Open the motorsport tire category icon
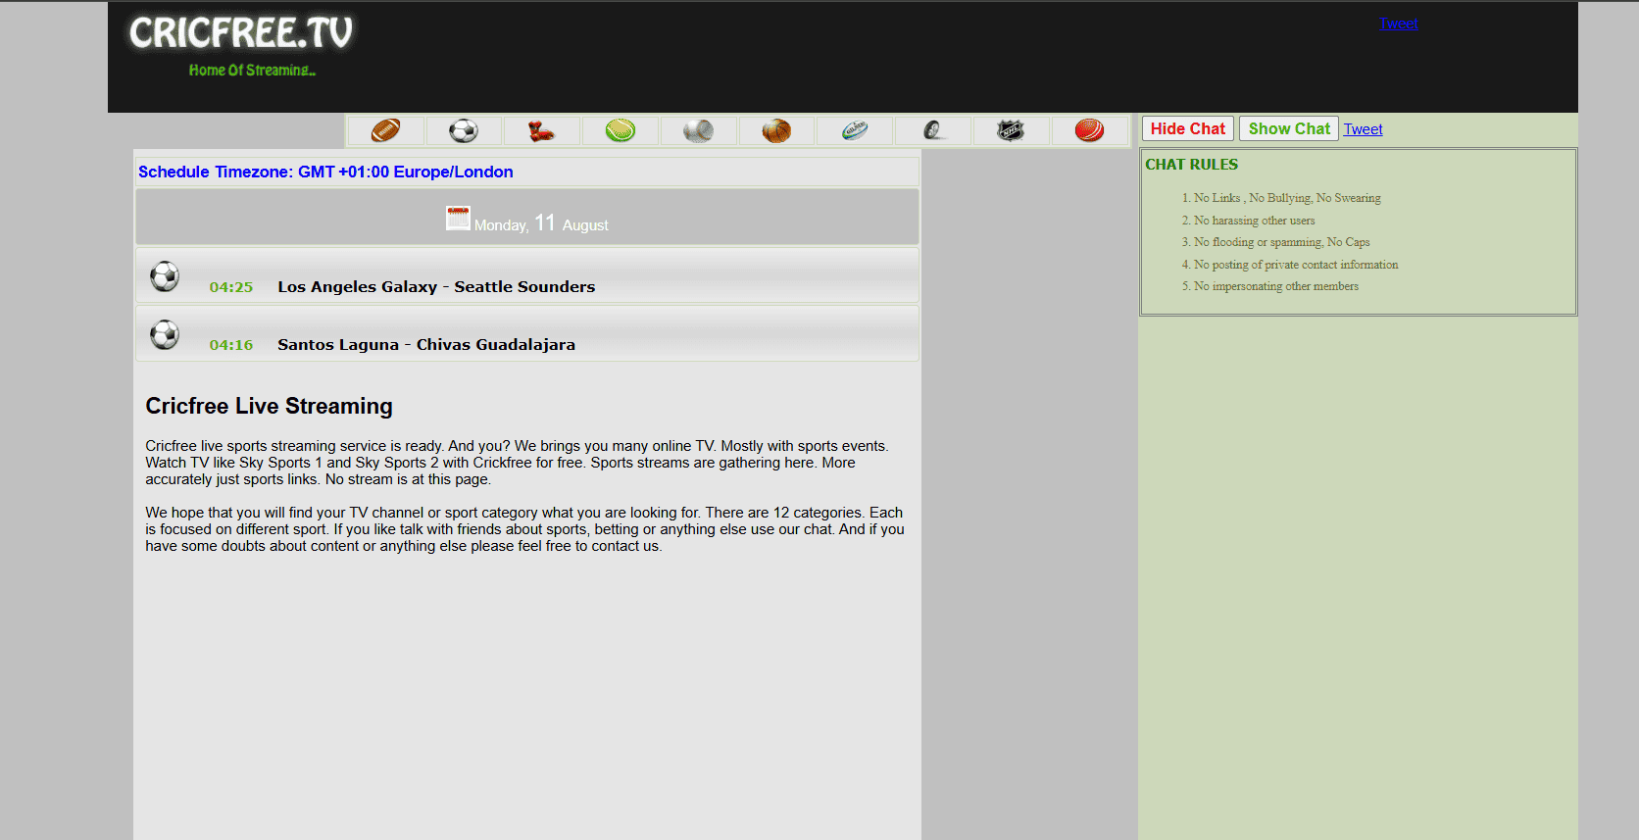 pyautogui.click(x=933, y=130)
